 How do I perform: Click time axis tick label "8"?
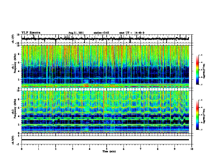(158, 149)
